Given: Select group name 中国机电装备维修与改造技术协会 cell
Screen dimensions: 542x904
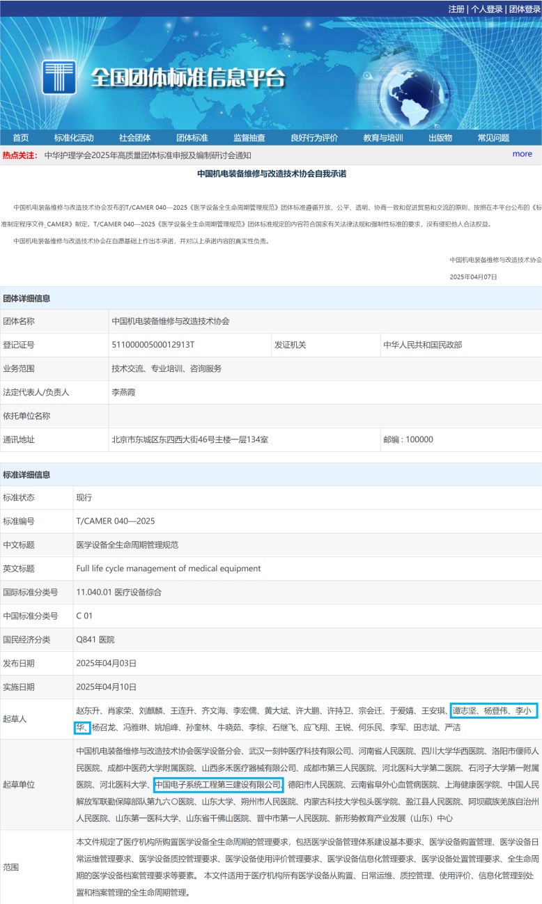Looking at the screenshot, I should click(x=171, y=322).
